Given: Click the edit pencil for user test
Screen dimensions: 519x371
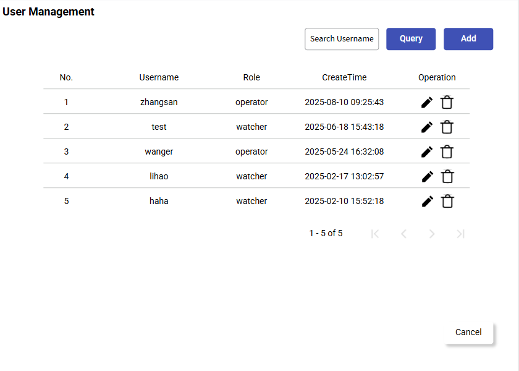Looking at the screenshot, I should [427, 127].
